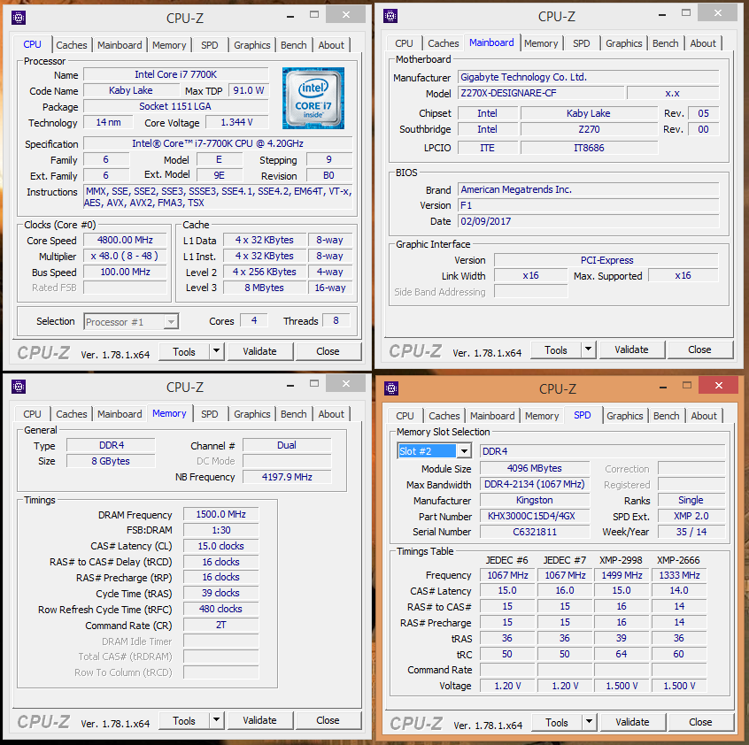
Task: Expand Tools arrow in SPD window
Action: click(590, 723)
